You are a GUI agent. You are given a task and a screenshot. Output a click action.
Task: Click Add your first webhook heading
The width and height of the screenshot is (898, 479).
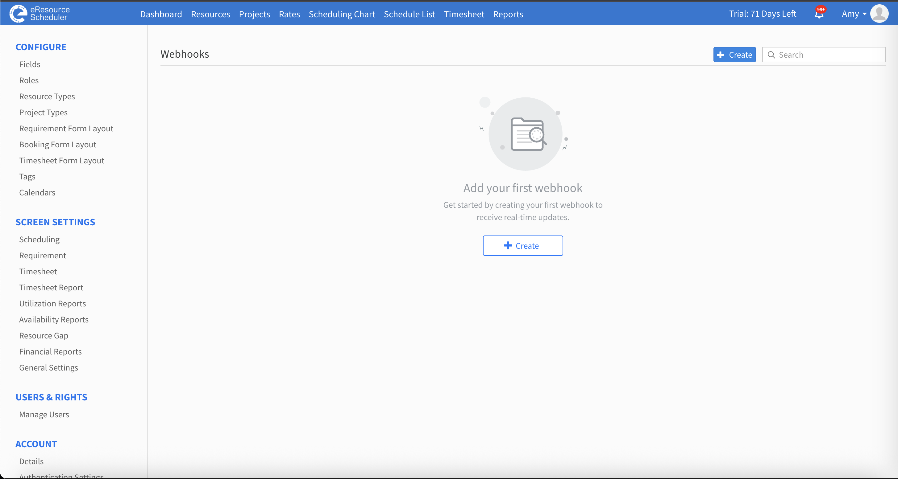[523, 188]
